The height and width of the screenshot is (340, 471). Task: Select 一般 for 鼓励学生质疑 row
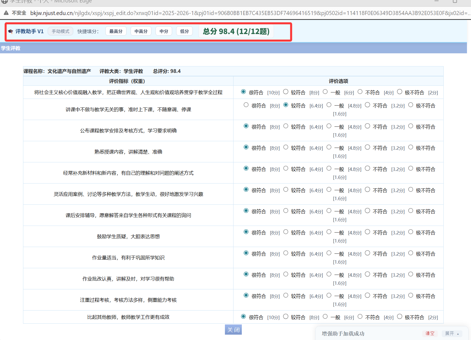coord(329,232)
